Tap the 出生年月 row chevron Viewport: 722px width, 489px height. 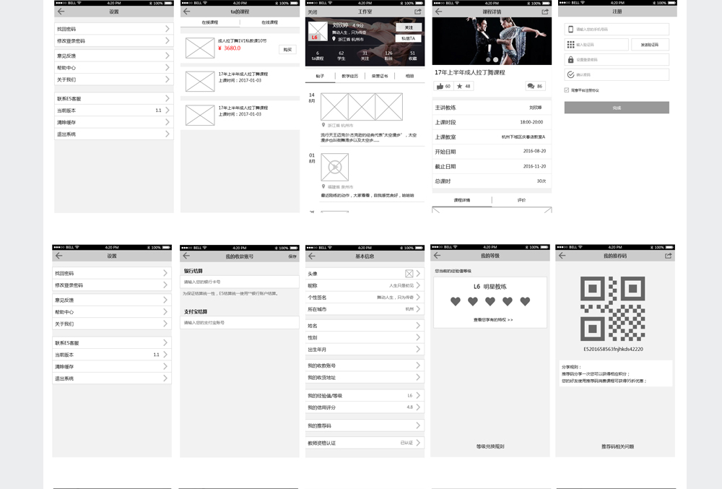[418, 350]
